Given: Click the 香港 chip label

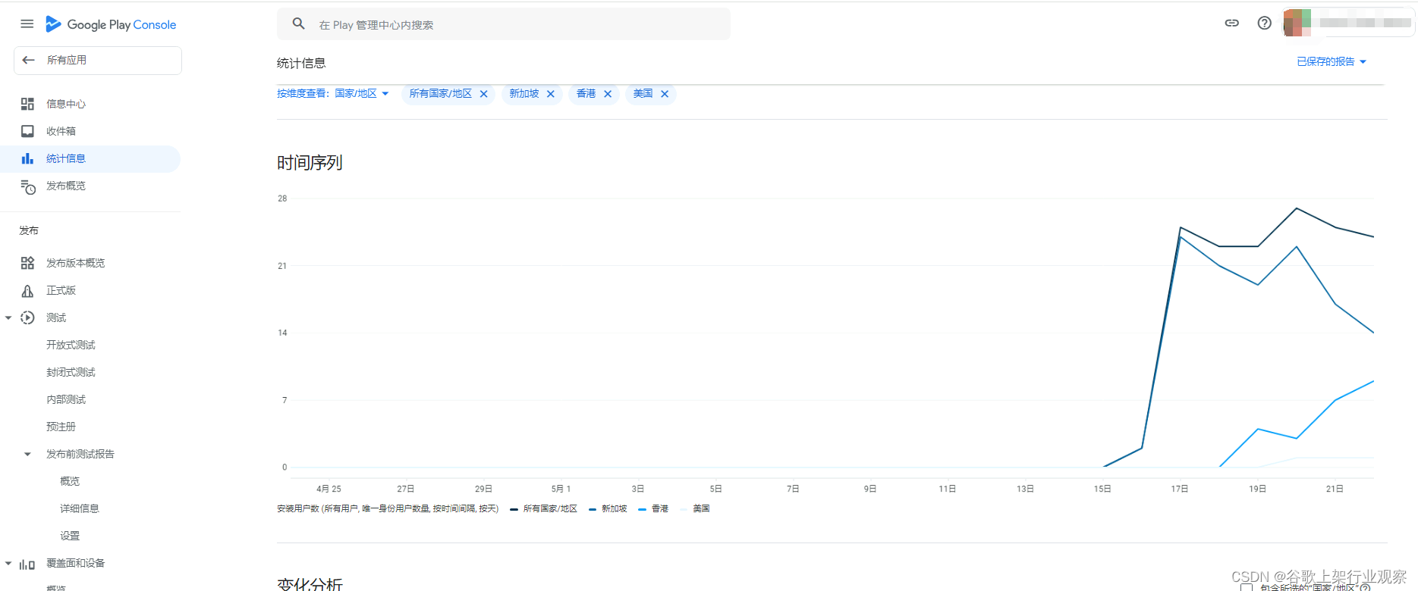Looking at the screenshot, I should pos(586,93).
